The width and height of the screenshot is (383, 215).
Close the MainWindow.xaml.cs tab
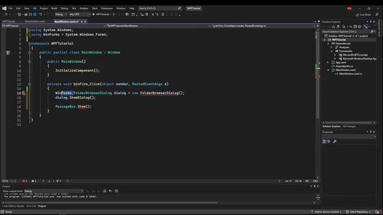click(85, 21)
